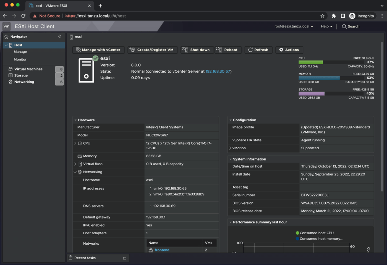Toggle browser side panel icon
This screenshot has height=265, width=387.
click(x=343, y=16)
